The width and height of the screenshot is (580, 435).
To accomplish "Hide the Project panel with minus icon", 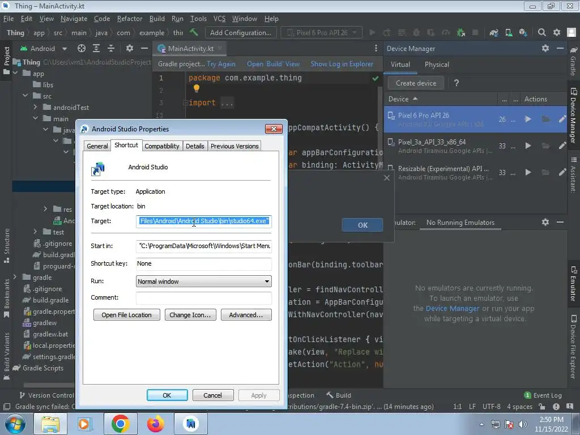I will [x=144, y=49].
